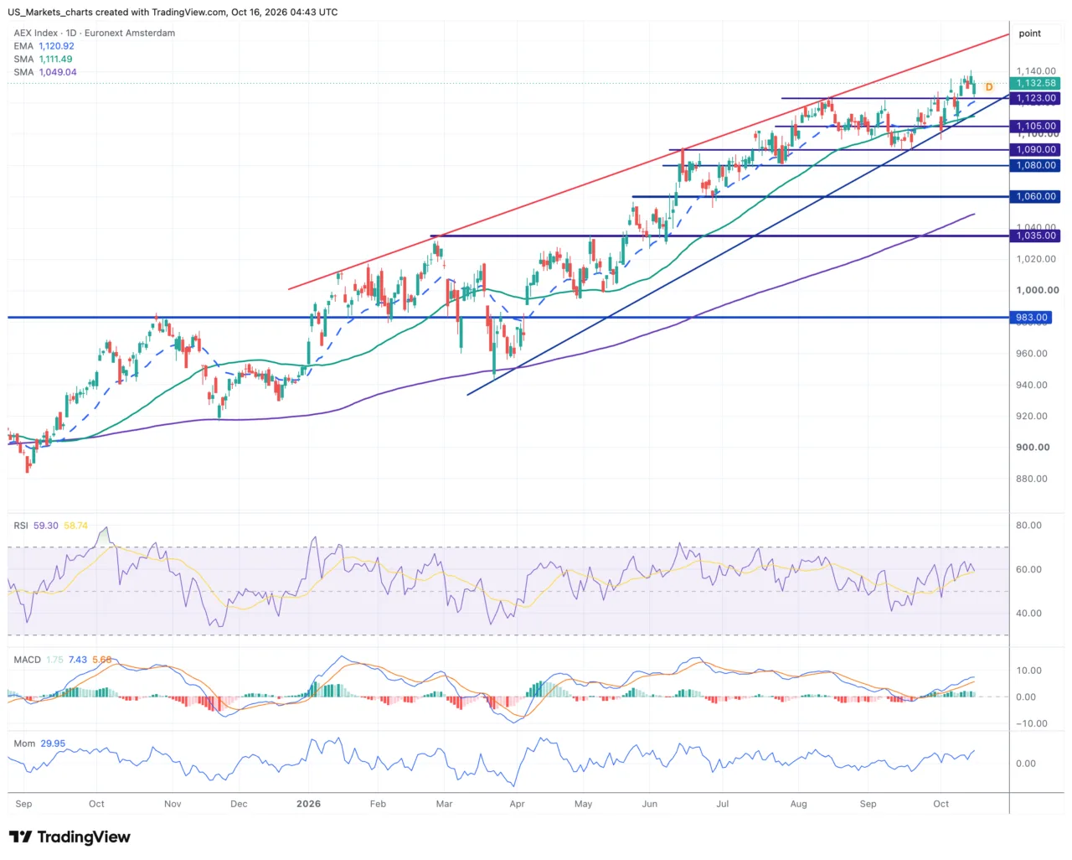
Task: Click Feb on the time axis
Action: point(378,804)
